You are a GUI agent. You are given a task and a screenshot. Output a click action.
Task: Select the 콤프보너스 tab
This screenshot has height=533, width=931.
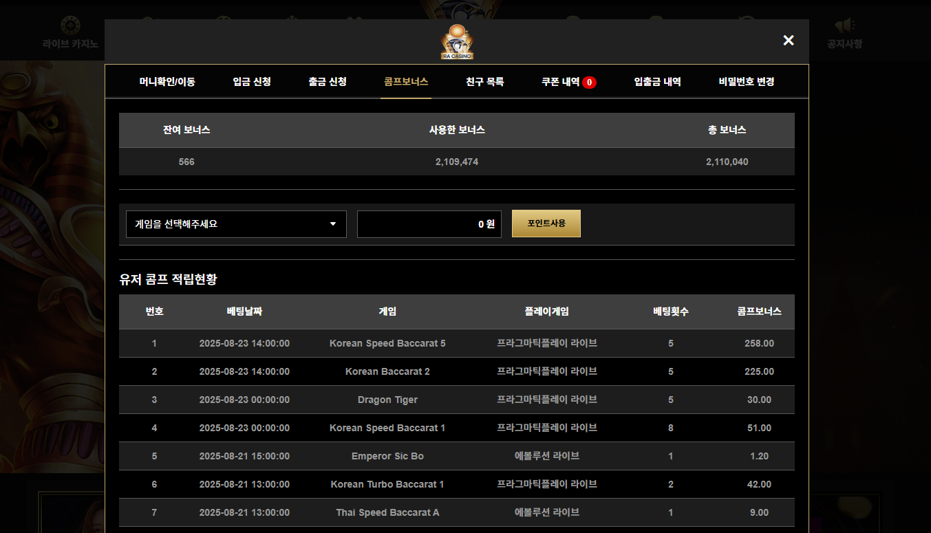click(x=406, y=81)
